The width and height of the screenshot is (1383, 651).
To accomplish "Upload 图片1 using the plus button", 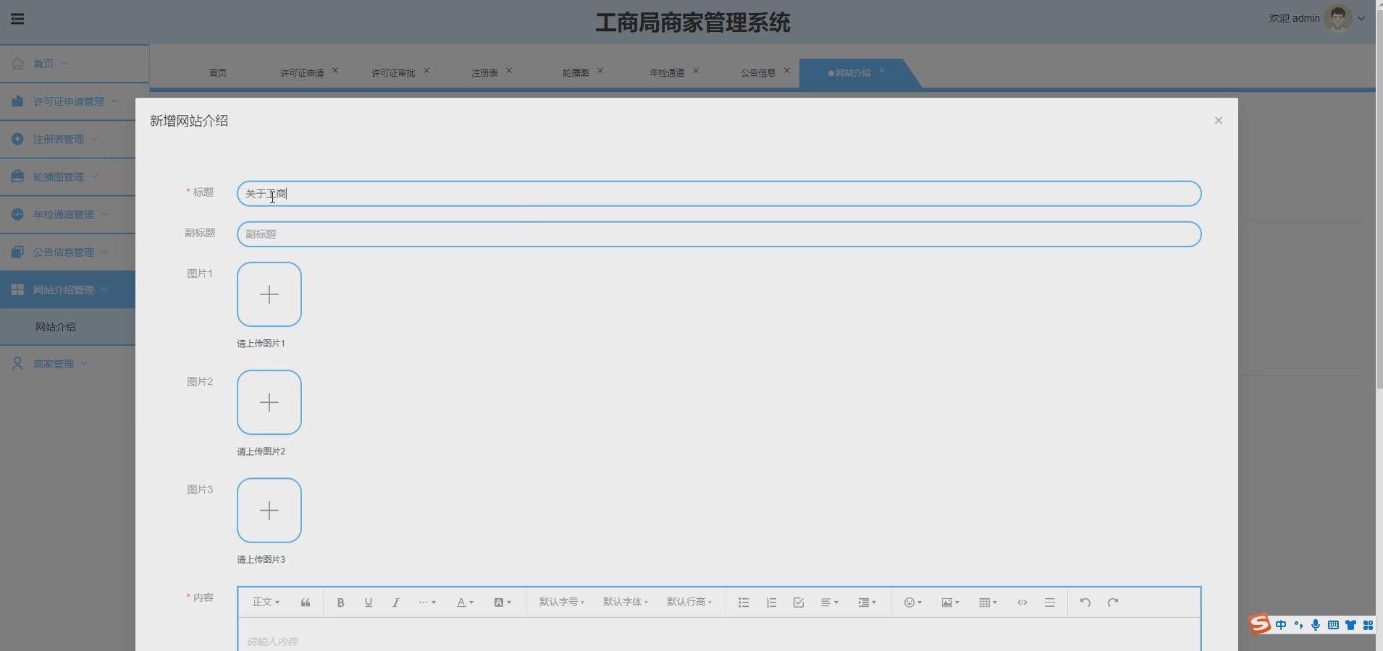I will (x=269, y=294).
